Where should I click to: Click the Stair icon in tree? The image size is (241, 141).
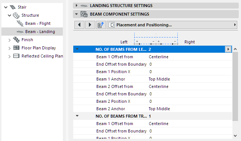[13, 7]
